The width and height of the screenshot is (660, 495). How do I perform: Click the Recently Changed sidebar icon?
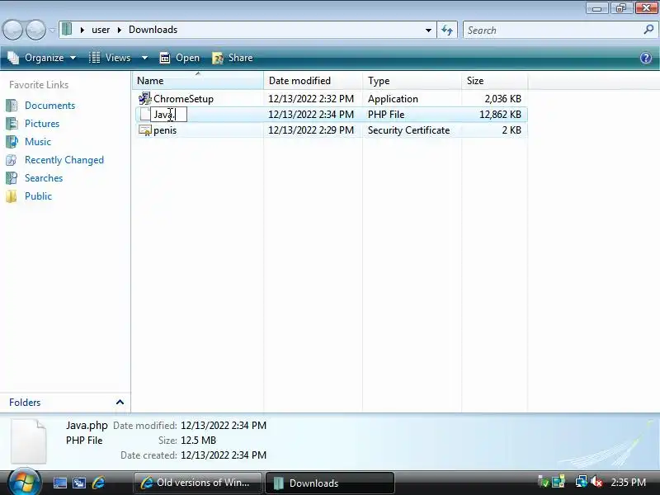pyautogui.click(x=12, y=160)
